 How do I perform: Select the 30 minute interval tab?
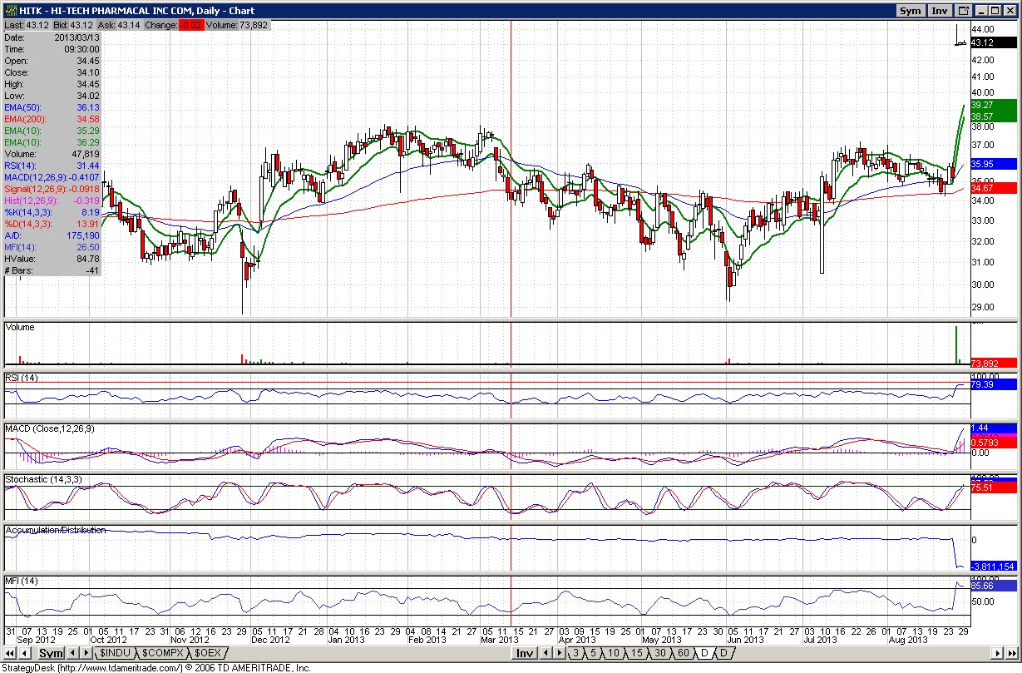(660, 653)
